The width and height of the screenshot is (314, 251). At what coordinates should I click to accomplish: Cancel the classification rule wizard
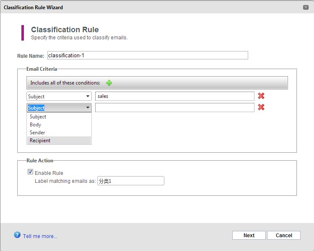coord(284,236)
